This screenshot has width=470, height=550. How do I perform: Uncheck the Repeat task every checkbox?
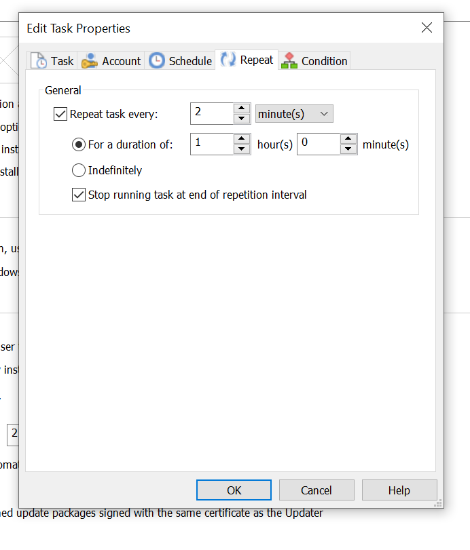pyautogui.click(x=60, y=114)
